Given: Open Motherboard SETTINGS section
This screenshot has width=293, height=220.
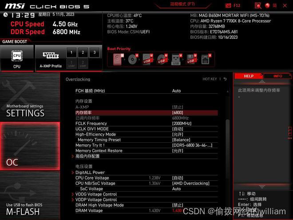Looking at the screenshot, I should [30, 97].
